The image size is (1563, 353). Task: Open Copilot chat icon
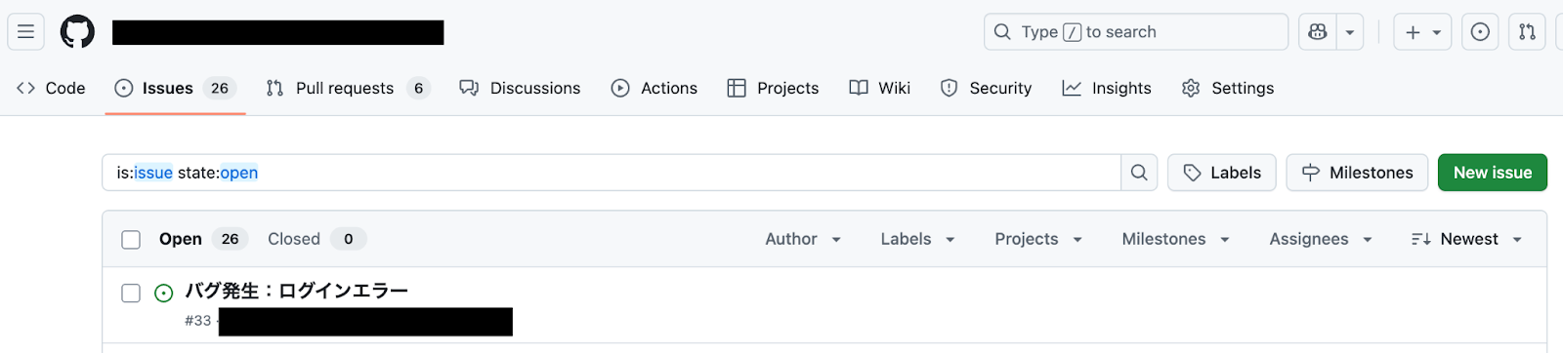coord(1317,32)
